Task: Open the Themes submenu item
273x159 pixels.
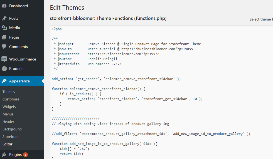Action: point(9,92)
